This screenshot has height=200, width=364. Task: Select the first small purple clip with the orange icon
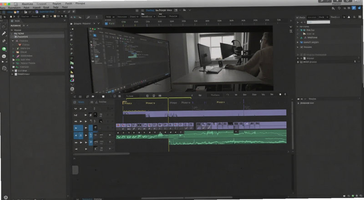click(118, 125)
